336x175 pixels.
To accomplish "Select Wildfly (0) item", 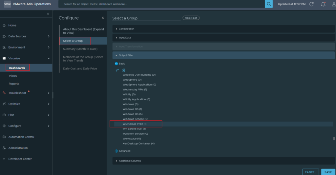I will [129, 94].
